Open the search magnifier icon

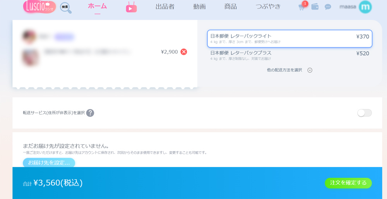pyautogui.click(x=65, y=7)
